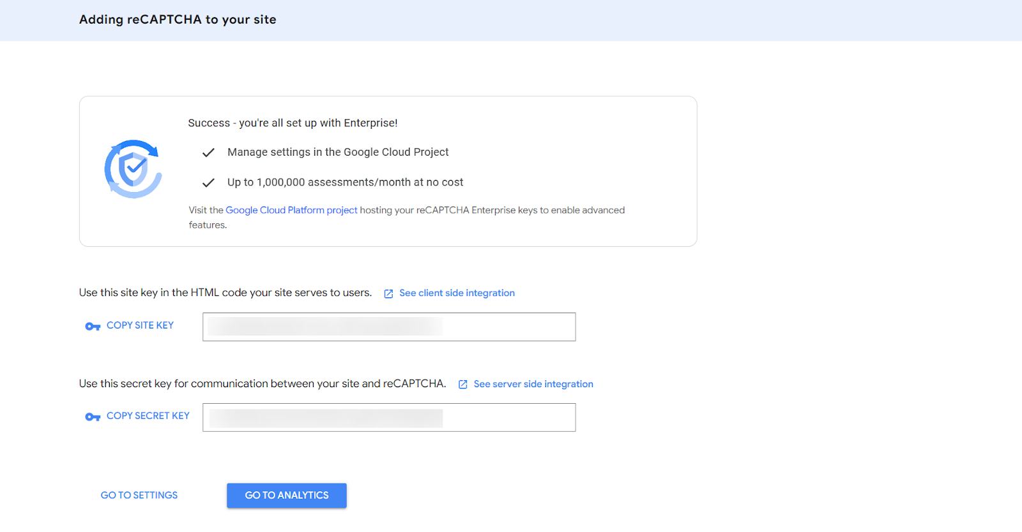Click 'Manage settings in the Google Cloud Project' text

coord(338,152)
